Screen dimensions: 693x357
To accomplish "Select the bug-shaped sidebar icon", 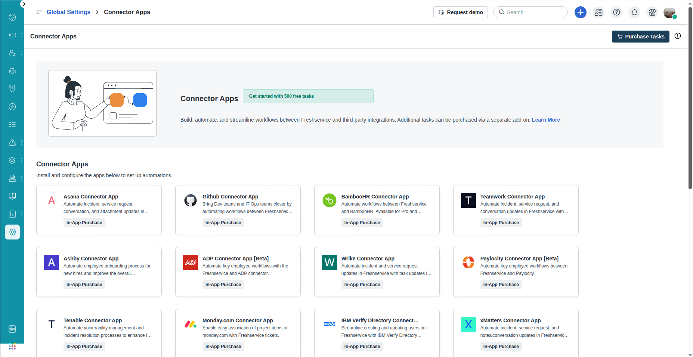I will (12, 71).
